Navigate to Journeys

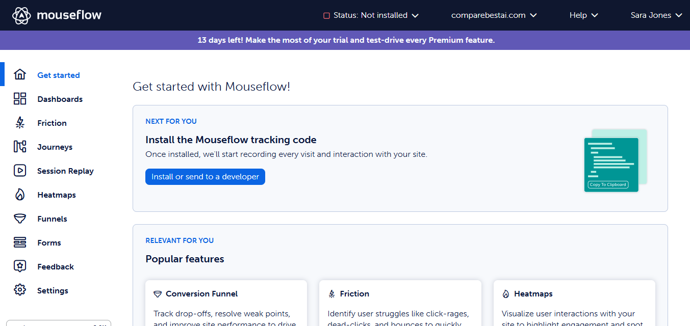55,147
